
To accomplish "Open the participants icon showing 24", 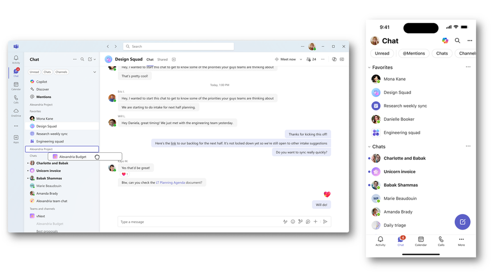I will pos(311,59).
